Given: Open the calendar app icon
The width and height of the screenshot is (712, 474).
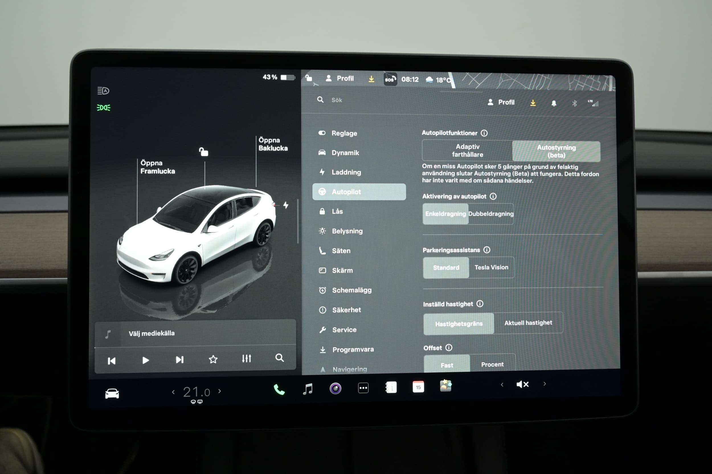Looking at the screenshot, I should (x=418, y=387).
